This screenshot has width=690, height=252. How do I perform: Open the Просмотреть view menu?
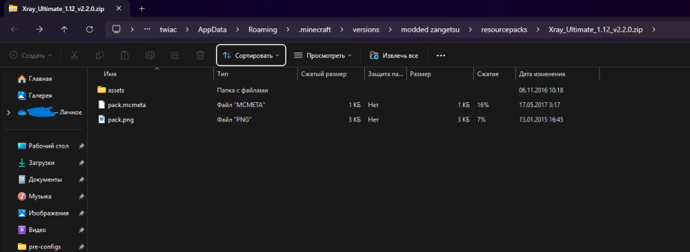(322, 55)
